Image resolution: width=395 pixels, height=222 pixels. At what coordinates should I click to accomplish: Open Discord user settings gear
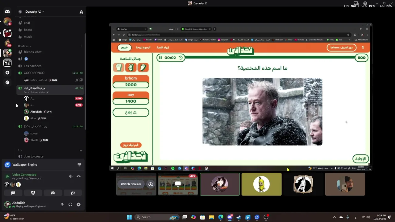click(79, 205)
